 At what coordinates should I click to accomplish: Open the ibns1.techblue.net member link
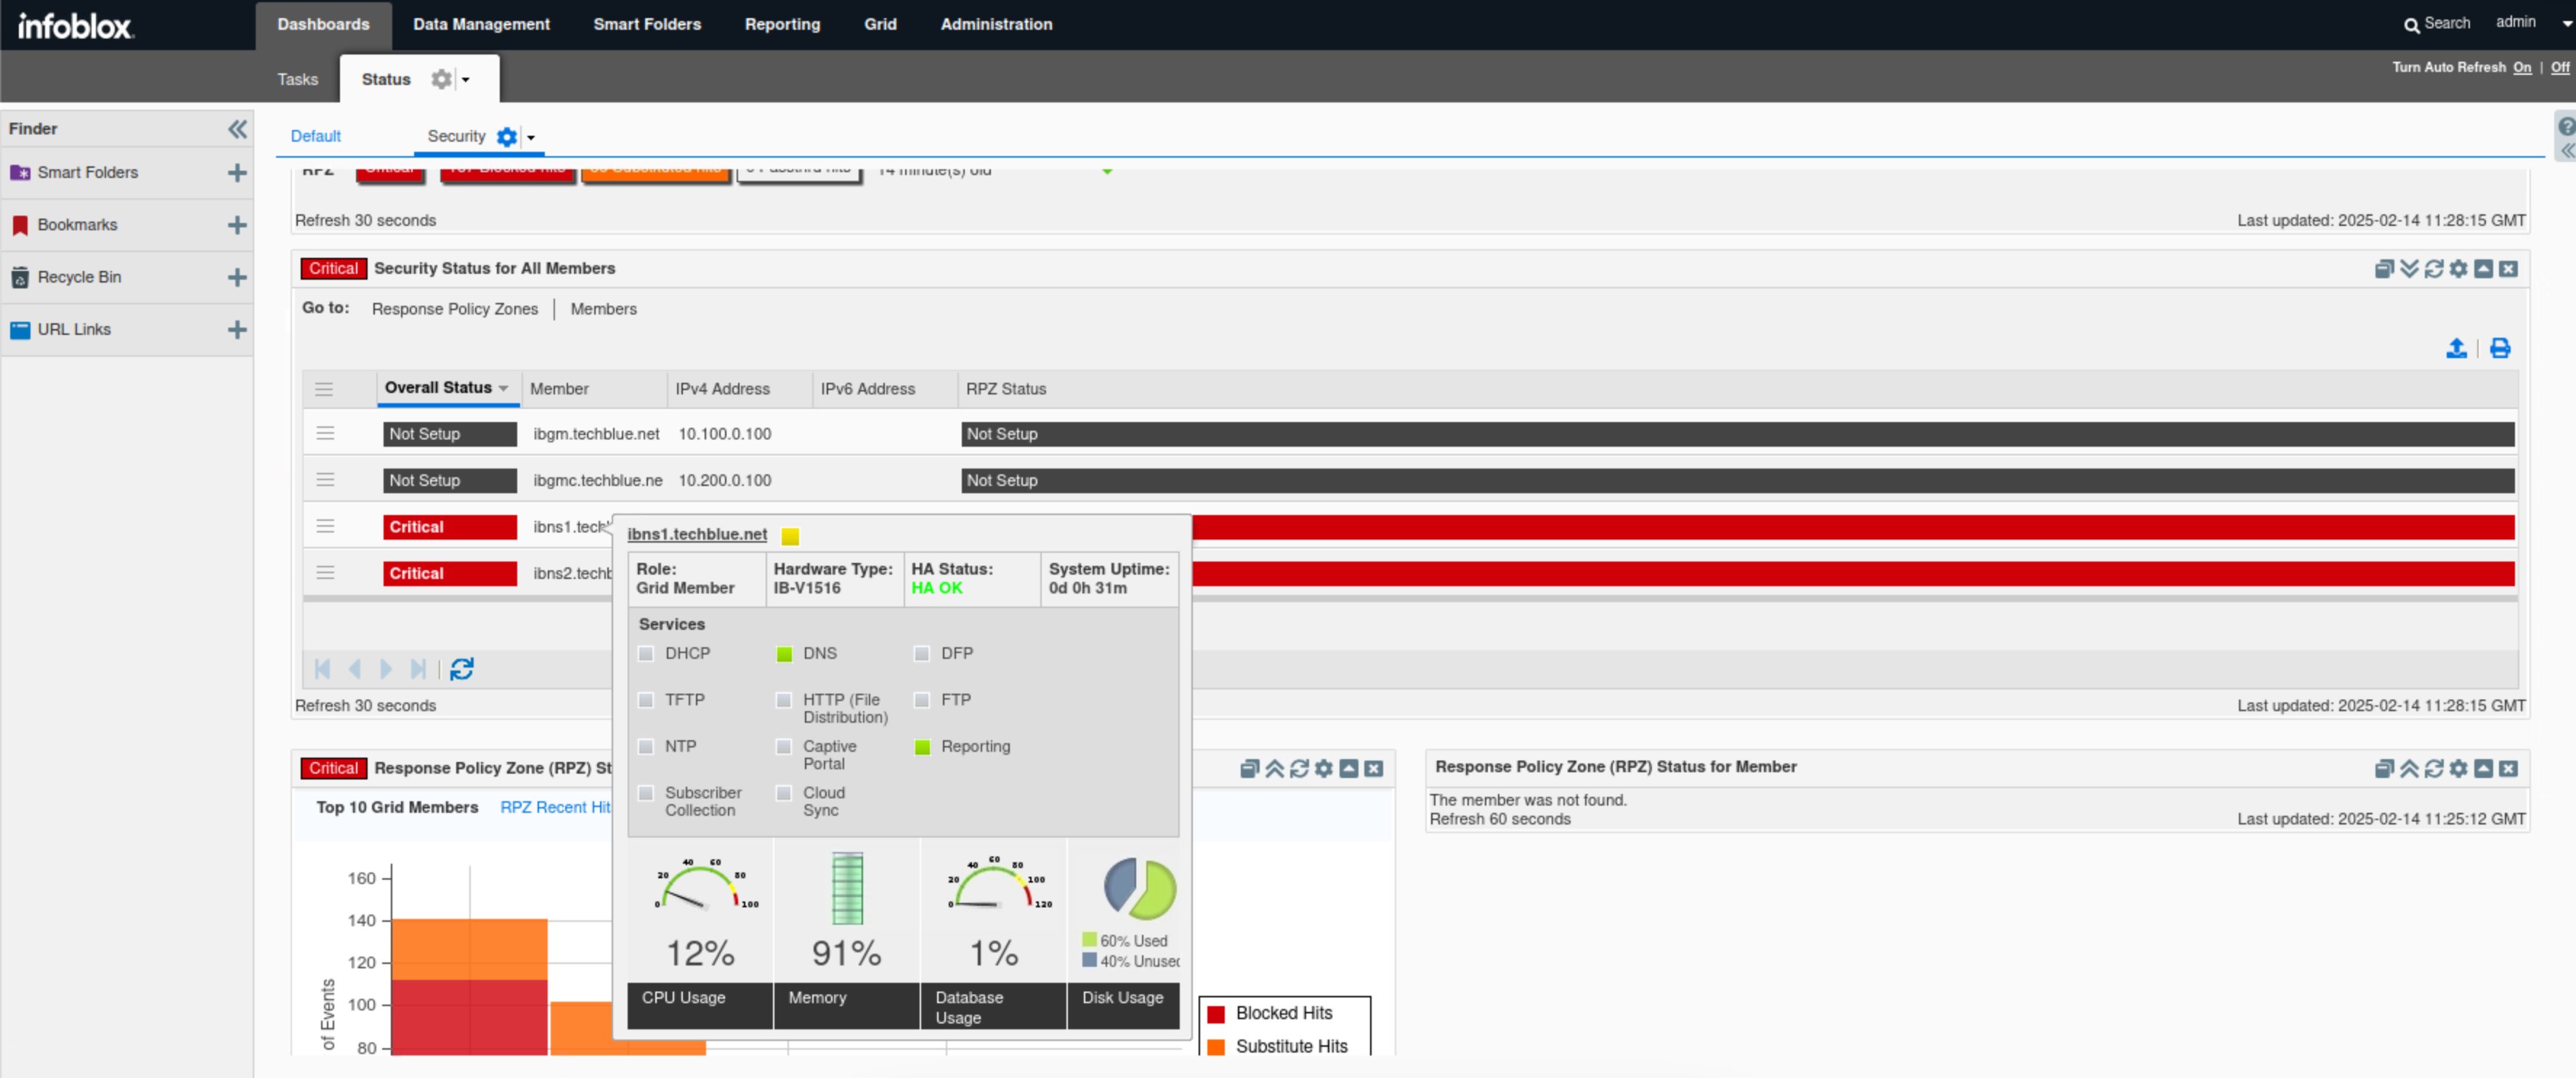[x=697, y=534]
